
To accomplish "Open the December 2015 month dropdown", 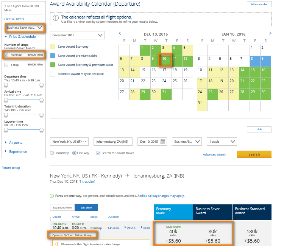I will (77, 35).
